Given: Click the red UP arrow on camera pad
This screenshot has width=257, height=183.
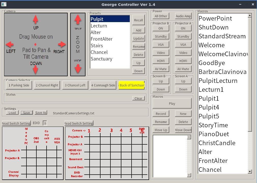Looking at the screenshot, I should (36, 19).
